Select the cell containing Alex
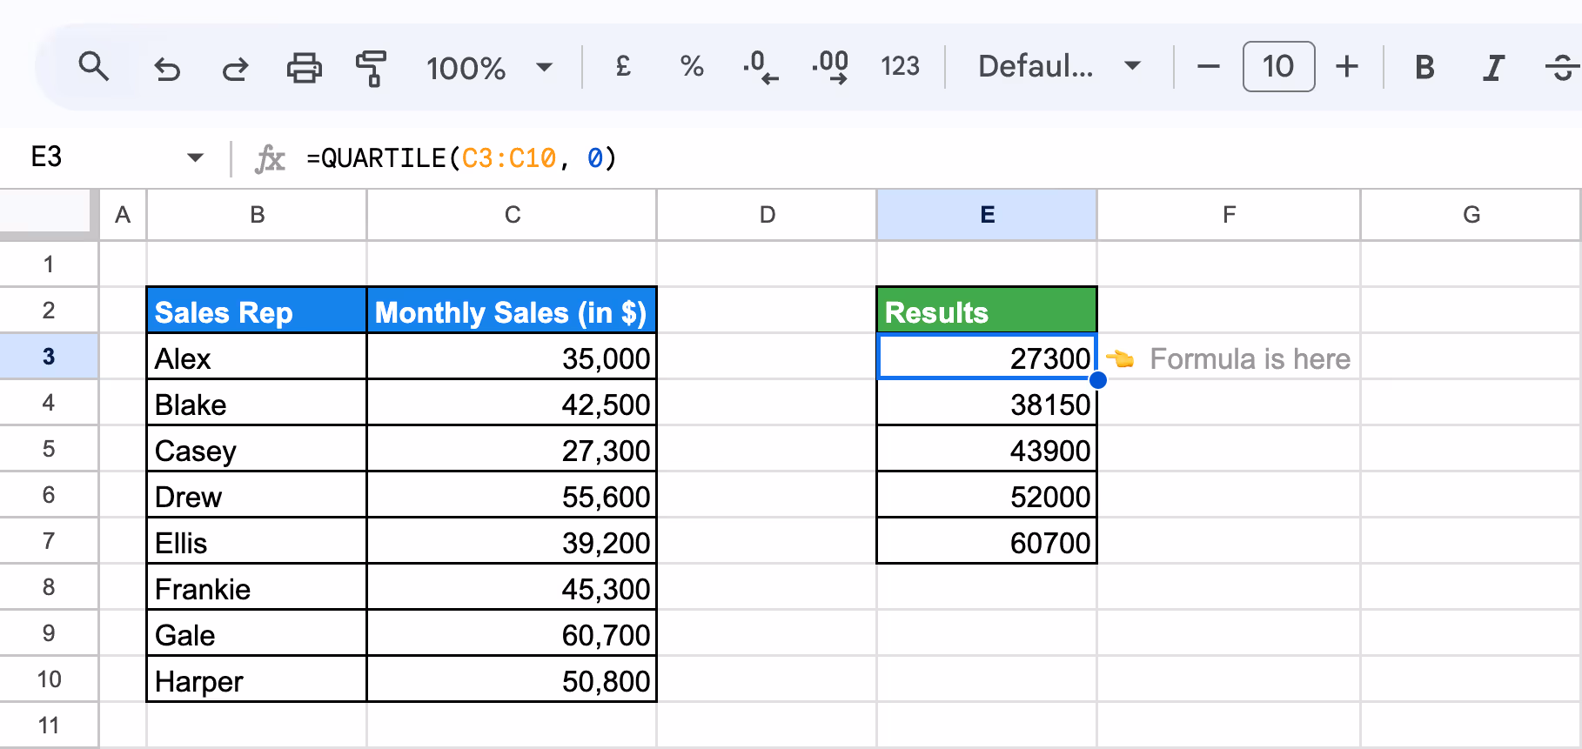Image resolution: width=1582 pixels, height=749 pixels. click(x=257, y=357)
